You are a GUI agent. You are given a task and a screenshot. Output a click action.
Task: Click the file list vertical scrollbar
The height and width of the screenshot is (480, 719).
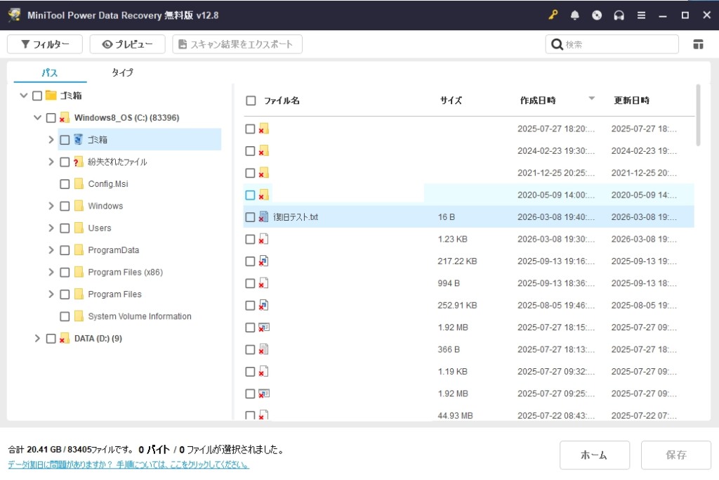[698, 116]
